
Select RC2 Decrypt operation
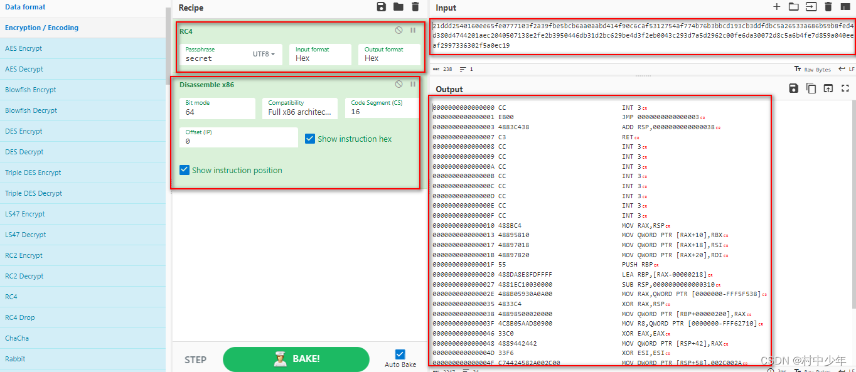tap(83, 276)
